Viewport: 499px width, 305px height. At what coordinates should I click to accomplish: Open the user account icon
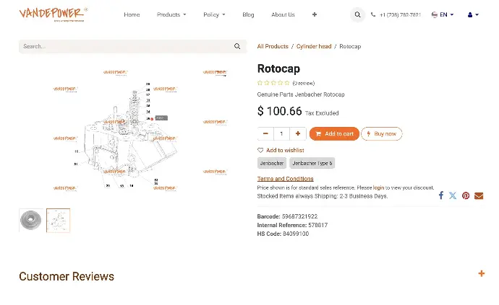click(x=470, y=14)
